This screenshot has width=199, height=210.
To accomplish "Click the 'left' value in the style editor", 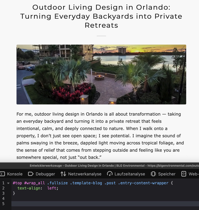I will pyautogui.click(x=52, y=188).
